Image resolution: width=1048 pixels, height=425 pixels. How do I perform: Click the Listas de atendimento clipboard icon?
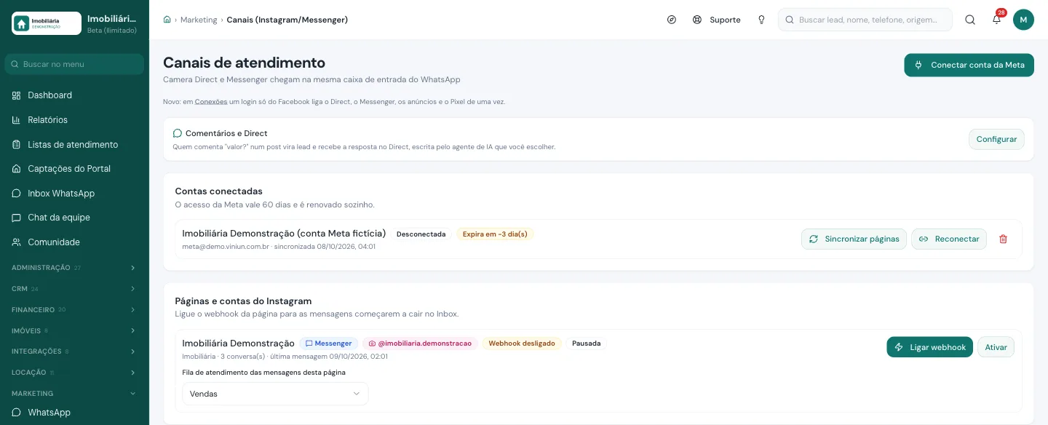tap(16, 145)
